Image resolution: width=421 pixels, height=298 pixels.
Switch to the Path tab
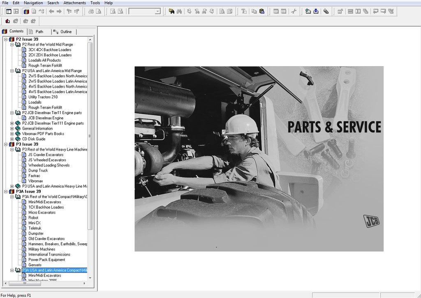pos(39,32)
